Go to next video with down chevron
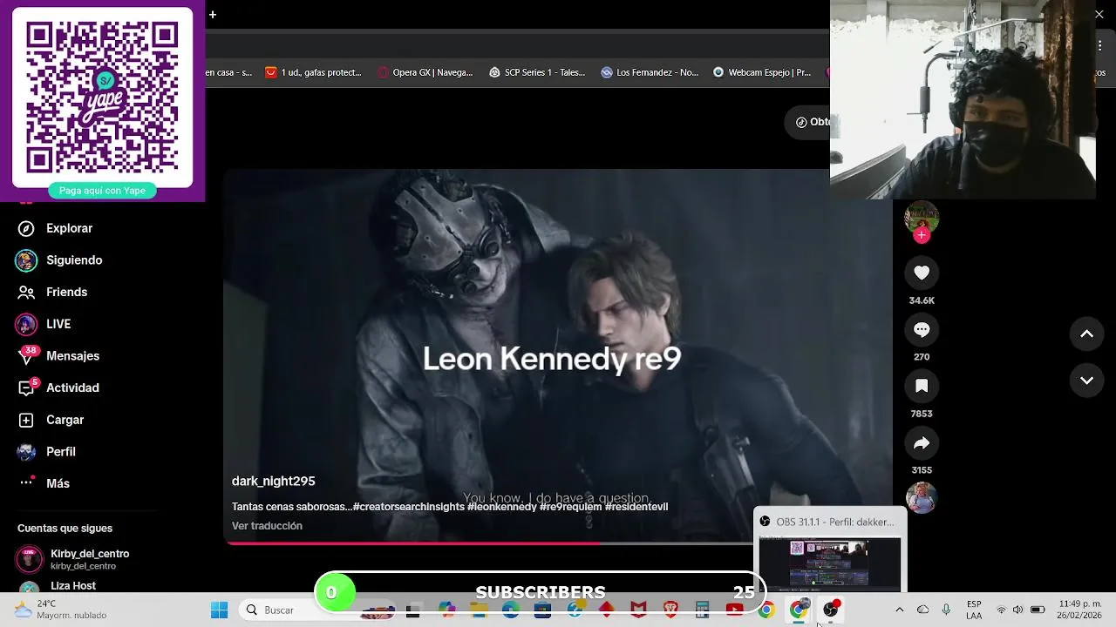This screenshot has width=1116, height=627. (x=1086, y=381)
